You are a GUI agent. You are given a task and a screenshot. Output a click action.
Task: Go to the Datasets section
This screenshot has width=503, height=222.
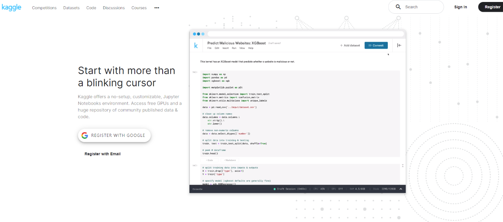pos(71,8)
